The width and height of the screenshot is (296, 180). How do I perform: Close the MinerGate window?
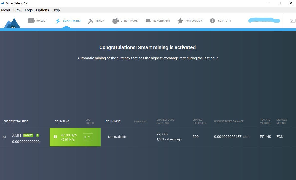(x=291, y=3)
